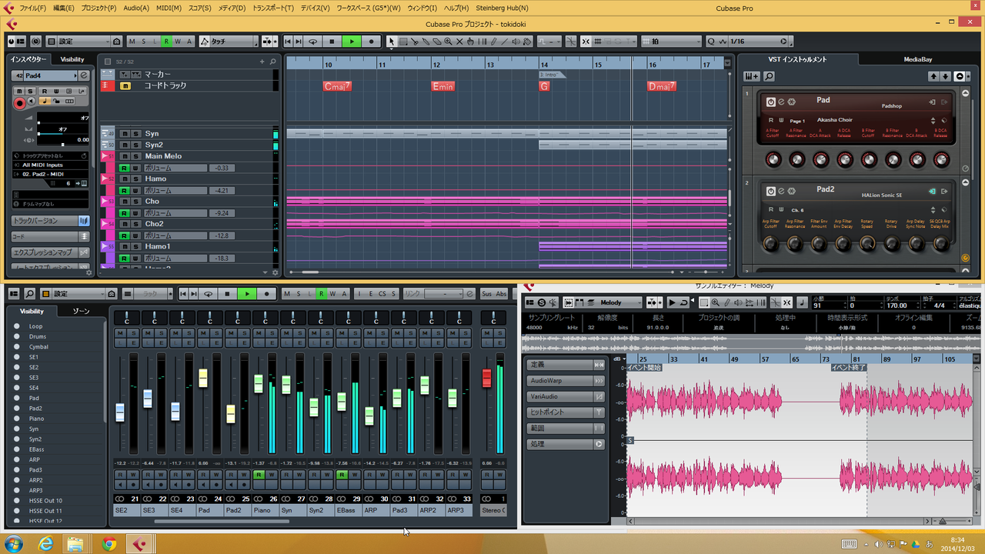Mute the Stereo Out mixer channel

[x=486, y=332]
